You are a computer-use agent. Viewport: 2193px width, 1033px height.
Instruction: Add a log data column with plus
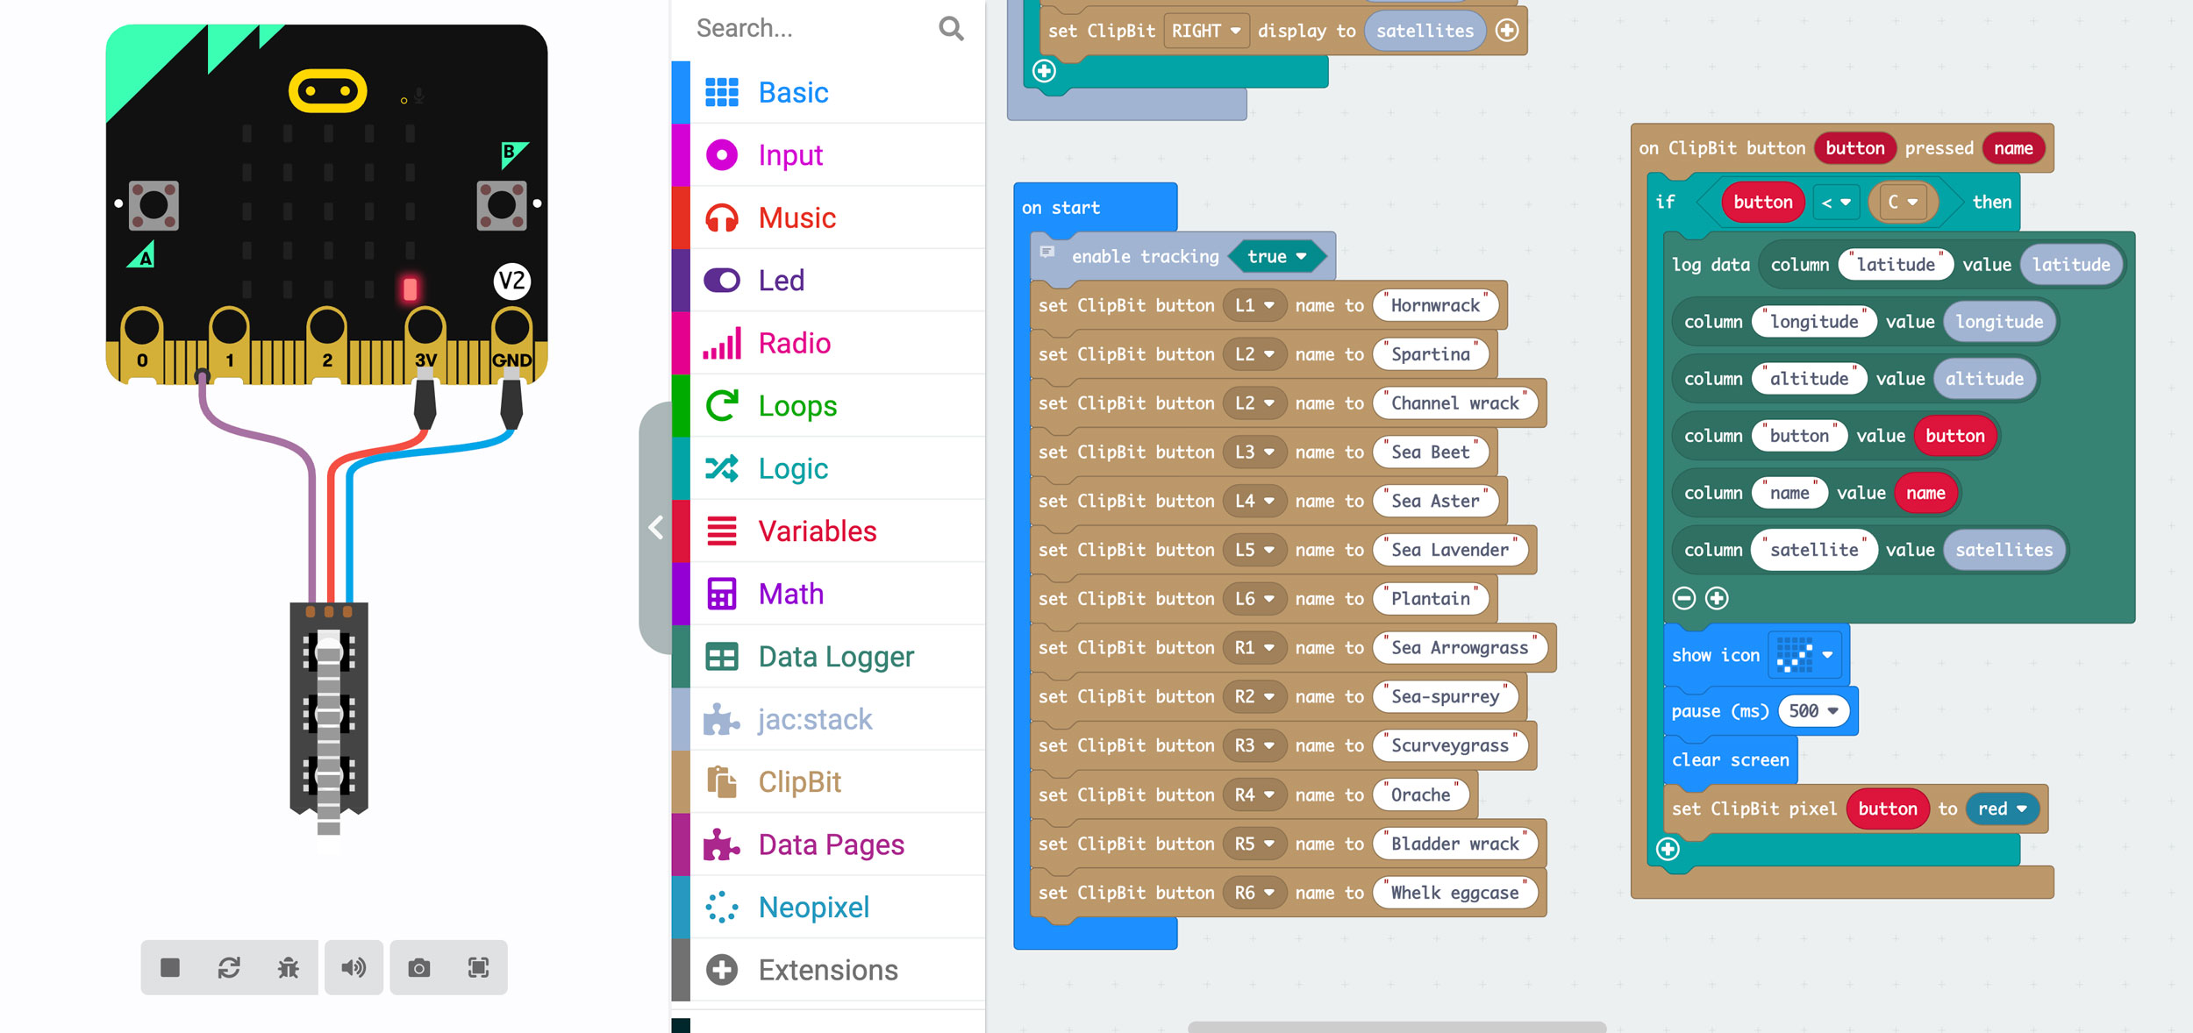click(x=1717, y=599)
